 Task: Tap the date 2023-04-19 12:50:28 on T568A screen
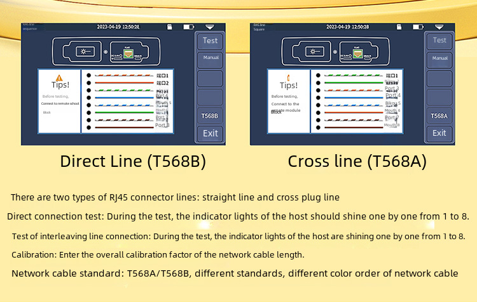tap(347, 27)
